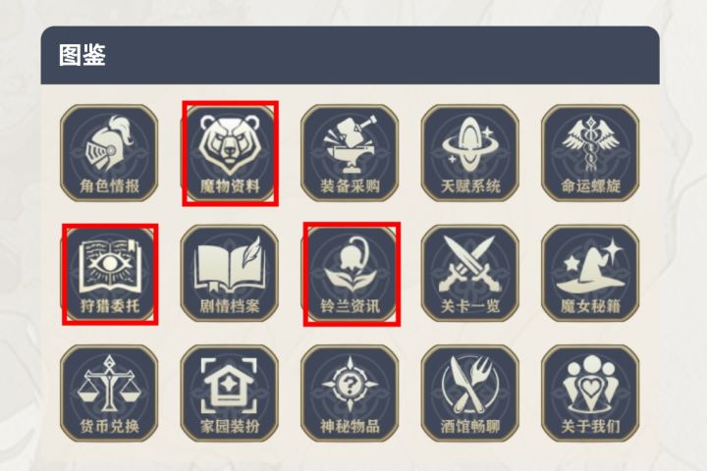Screen dimensions: 707x471
Task: Click the 关于我们 text label
Action: click(591, 427)
